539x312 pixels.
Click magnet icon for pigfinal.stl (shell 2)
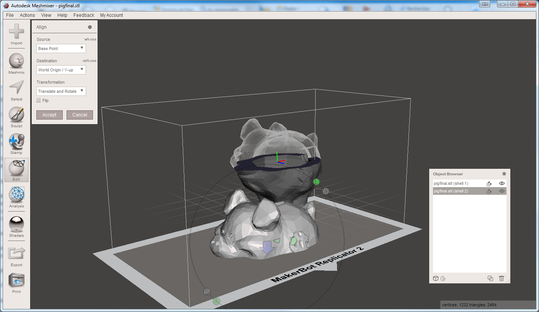(489, 191)
